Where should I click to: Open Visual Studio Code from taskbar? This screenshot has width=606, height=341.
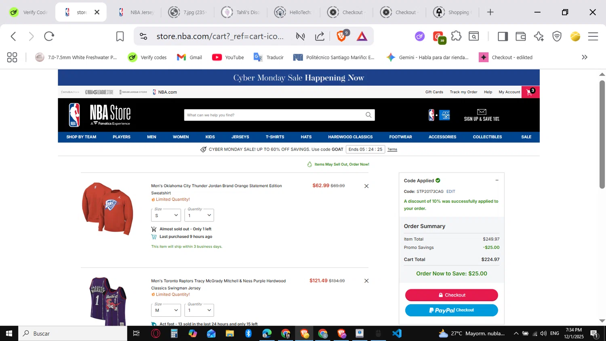[x=397, y=333]
